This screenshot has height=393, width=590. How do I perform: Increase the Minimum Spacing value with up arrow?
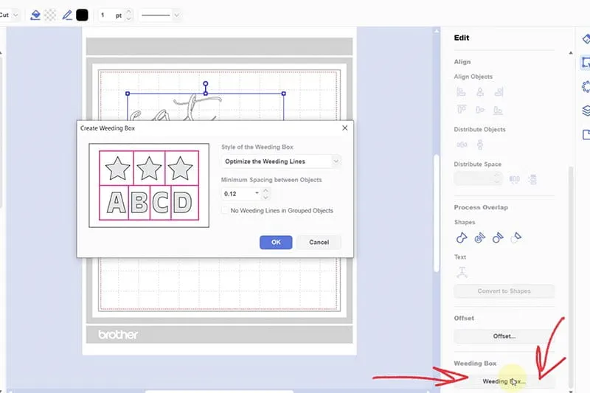click(266, 189)
